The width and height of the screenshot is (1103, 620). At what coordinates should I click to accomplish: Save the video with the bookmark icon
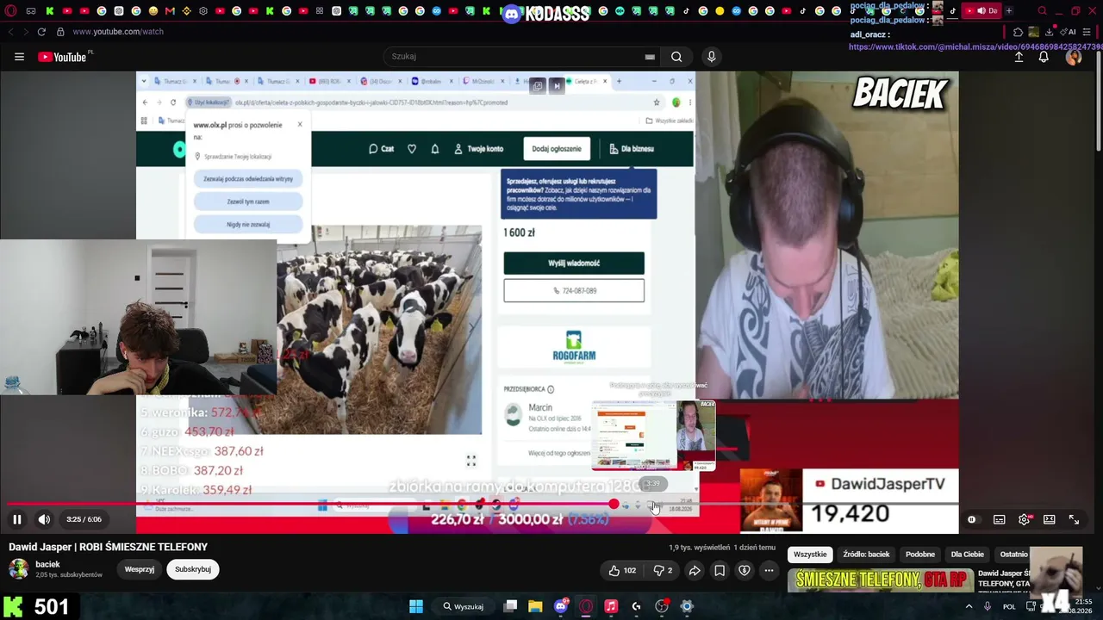(x=720, y=570)
